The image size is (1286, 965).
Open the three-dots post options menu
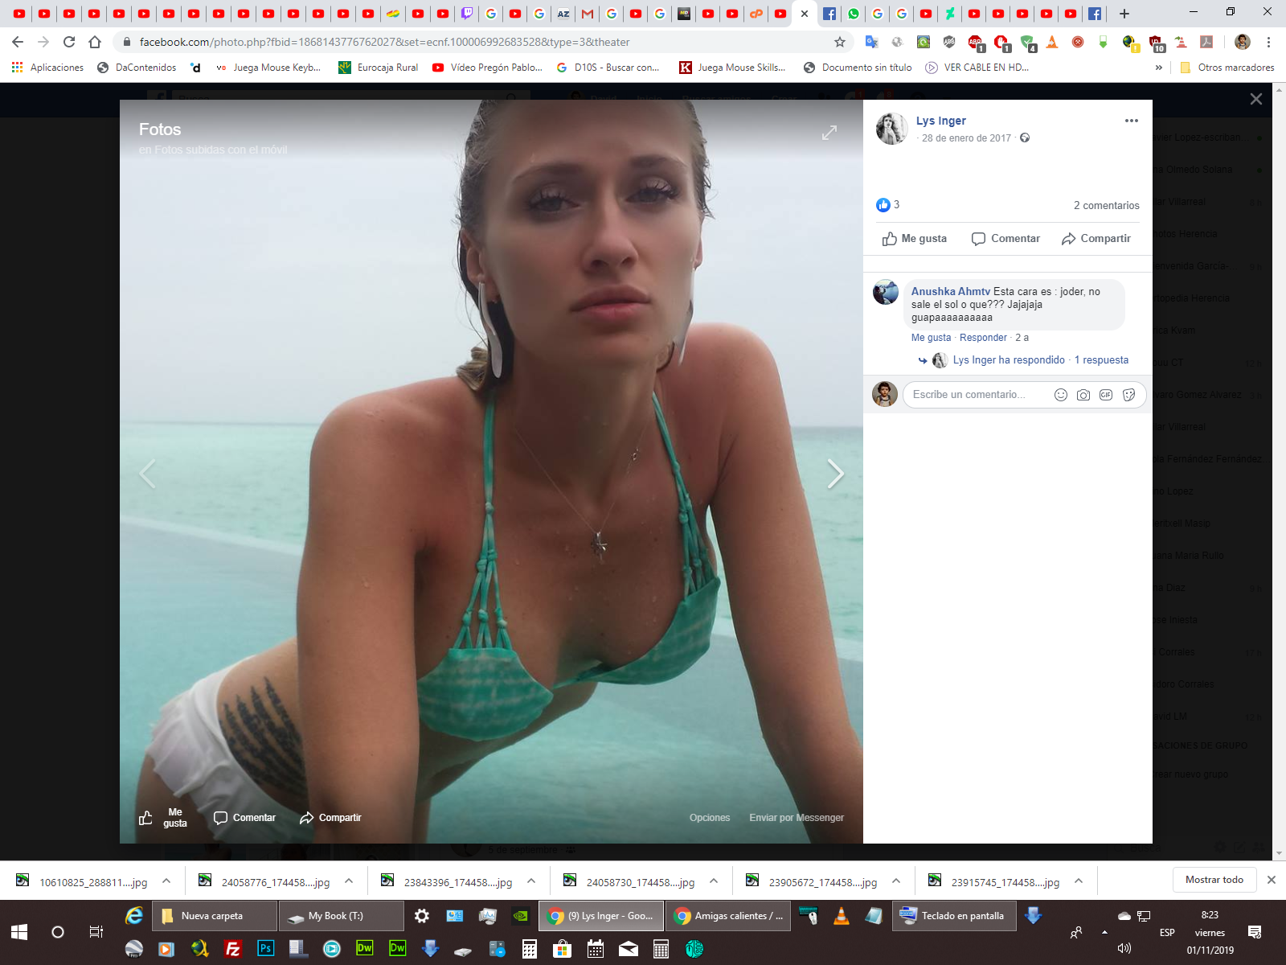coord(1131,121)
